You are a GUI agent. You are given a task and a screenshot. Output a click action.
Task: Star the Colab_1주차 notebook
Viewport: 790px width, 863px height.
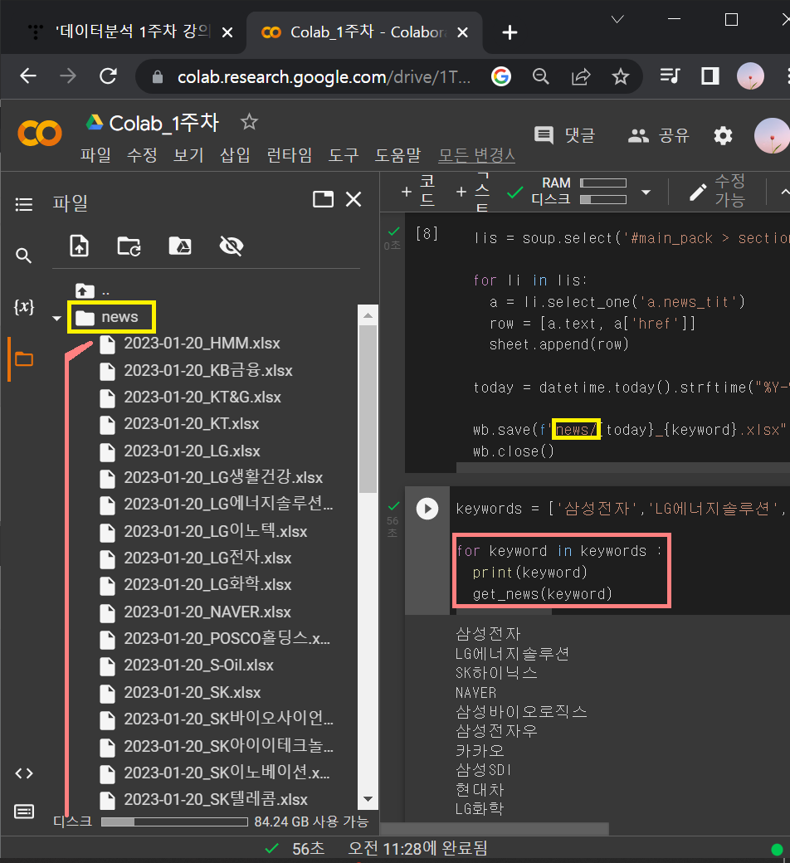(x=250, y=122)
